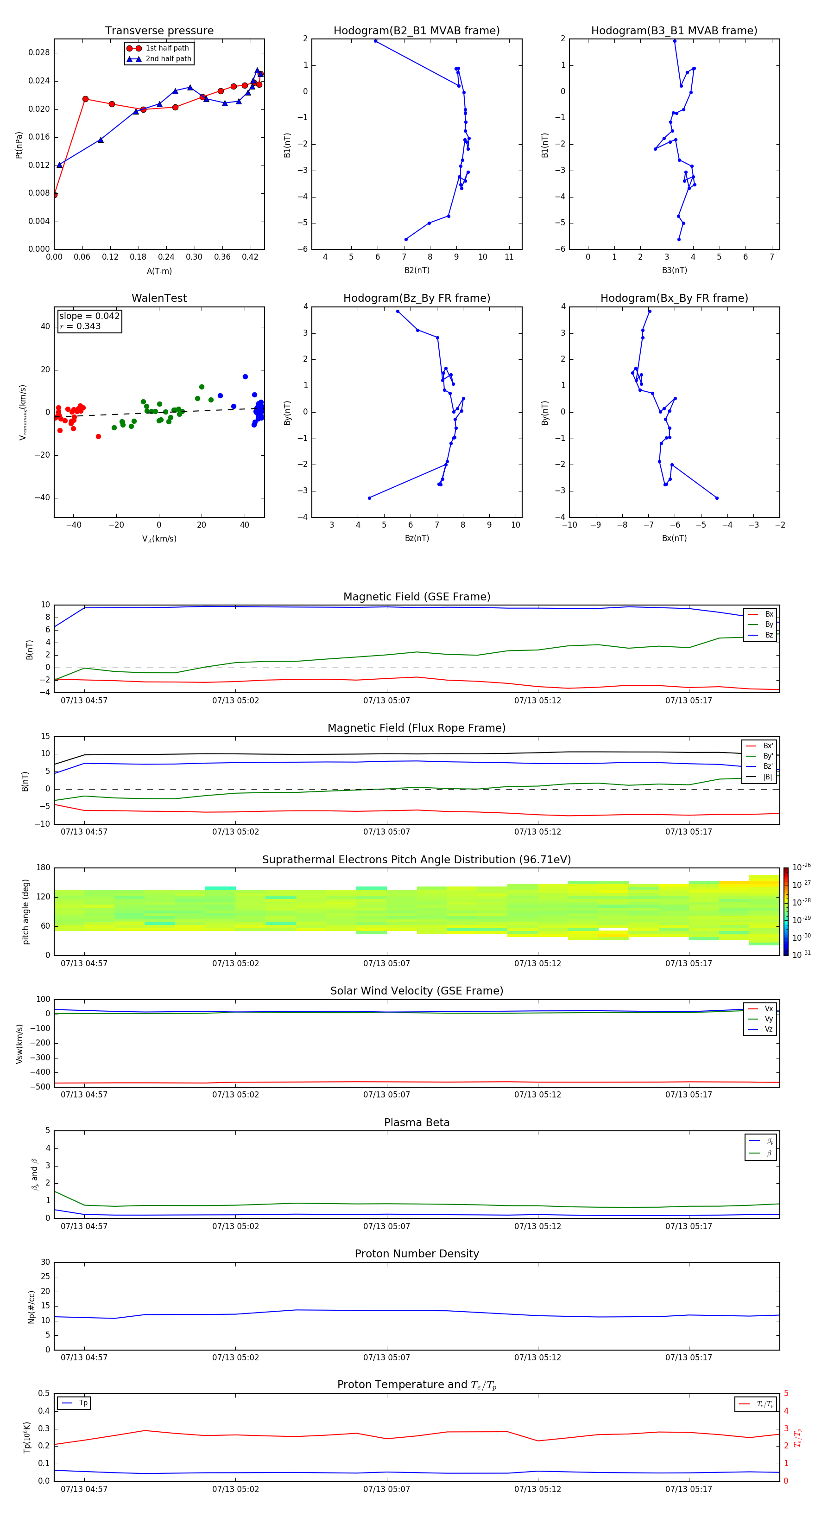Click the 'Bz(nT)' x-axis label
The height and width of the screenshot is (1530, 834).
tap(417, 538)
